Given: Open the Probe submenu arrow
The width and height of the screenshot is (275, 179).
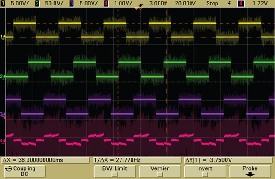Looking at the screenshot, I should (x=250, y=174).
